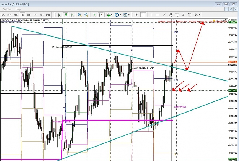Open the Periods clock dropdown
The width and height of the screenshot is (239, 161).
[118, 15]
